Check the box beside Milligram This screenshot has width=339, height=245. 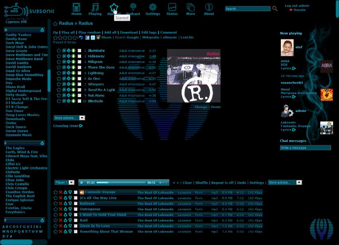[x=79, y=62]
